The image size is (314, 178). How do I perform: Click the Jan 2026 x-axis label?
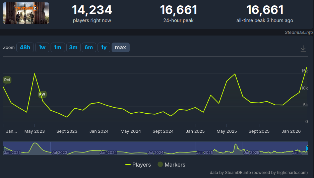pos(291,131)
